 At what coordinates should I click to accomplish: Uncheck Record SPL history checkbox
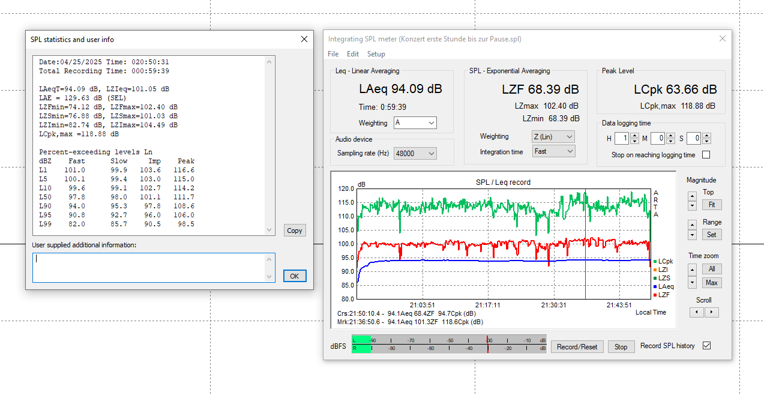point(706,346)
